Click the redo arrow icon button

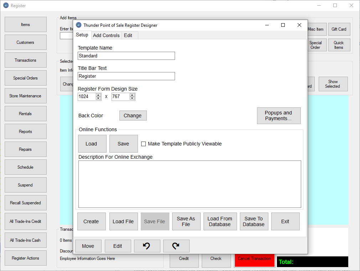click(x=176, y=246)
